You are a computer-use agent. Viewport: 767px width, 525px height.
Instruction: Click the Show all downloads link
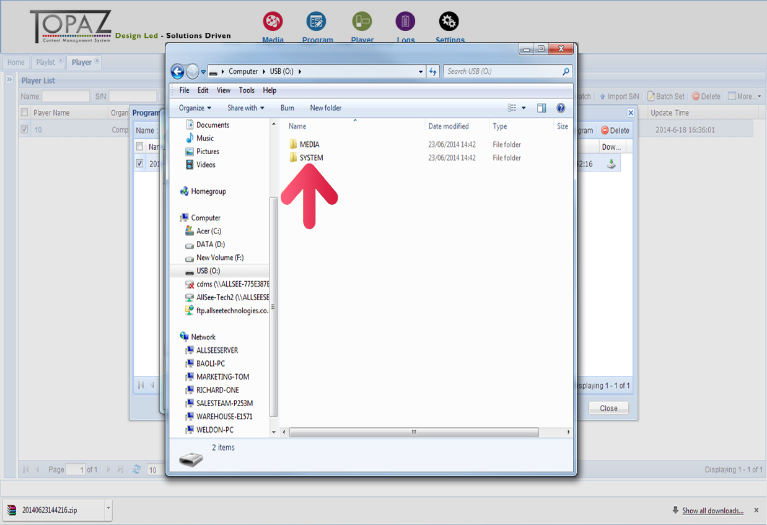tap(712, 511)
